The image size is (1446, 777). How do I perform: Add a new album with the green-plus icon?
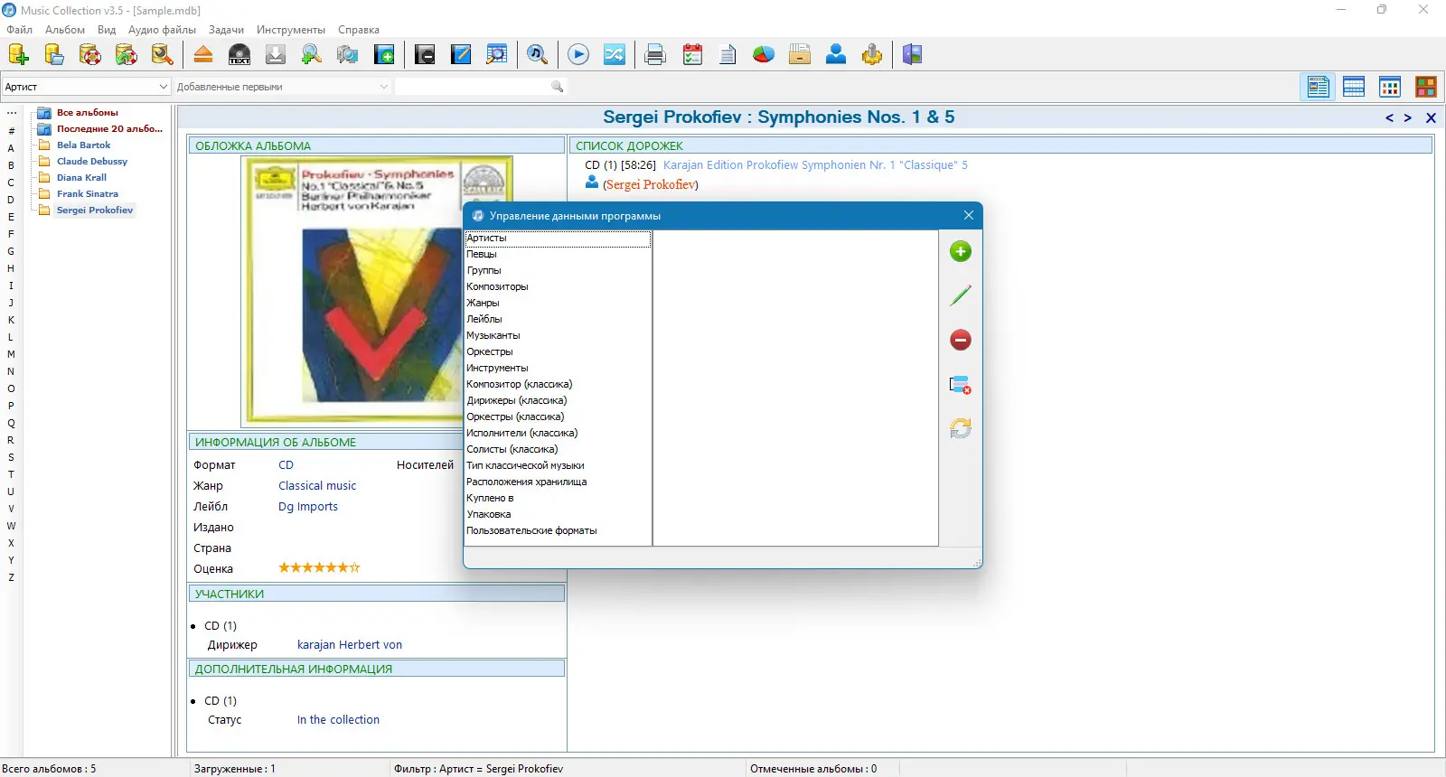coord(384,55)
